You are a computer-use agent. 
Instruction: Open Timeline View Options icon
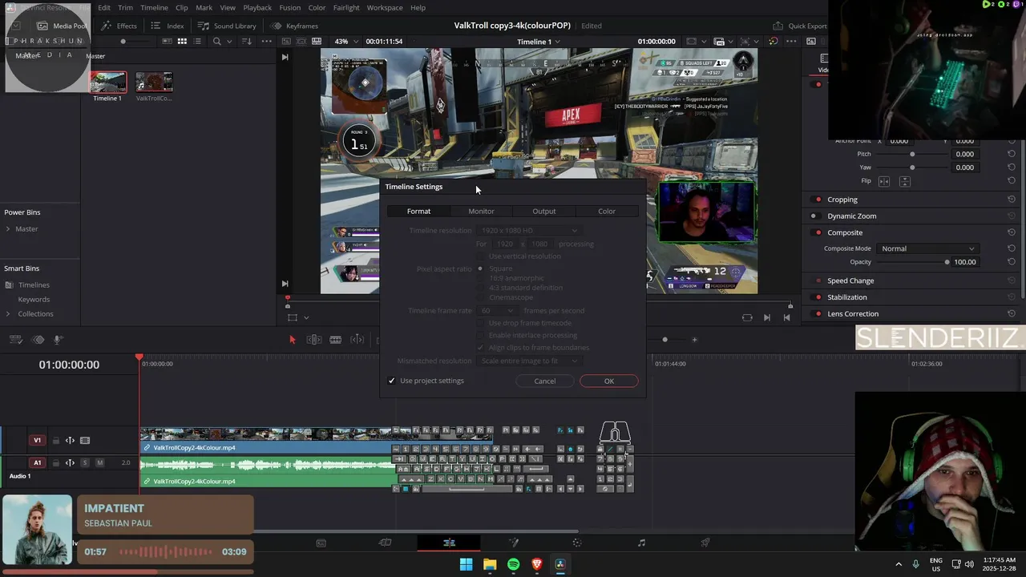coord(15,340)
